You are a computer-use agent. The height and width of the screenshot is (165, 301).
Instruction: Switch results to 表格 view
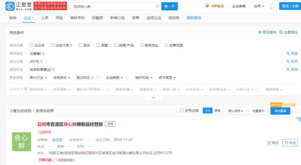[x=217, y=110]
